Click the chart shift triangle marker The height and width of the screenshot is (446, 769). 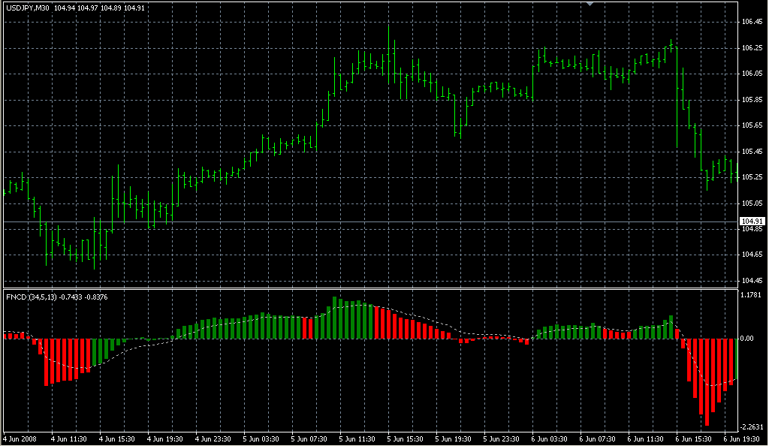tap(590, 4)
